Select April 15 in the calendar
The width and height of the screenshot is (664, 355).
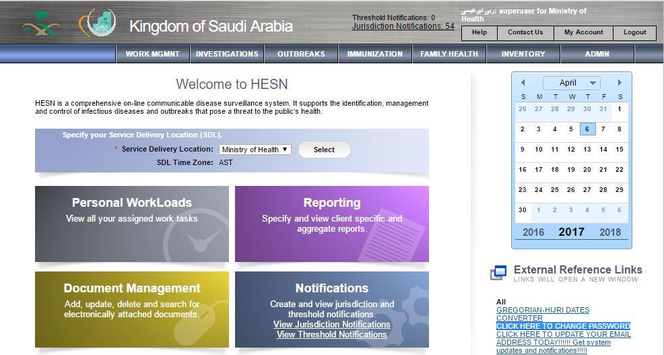coord(620,149)
